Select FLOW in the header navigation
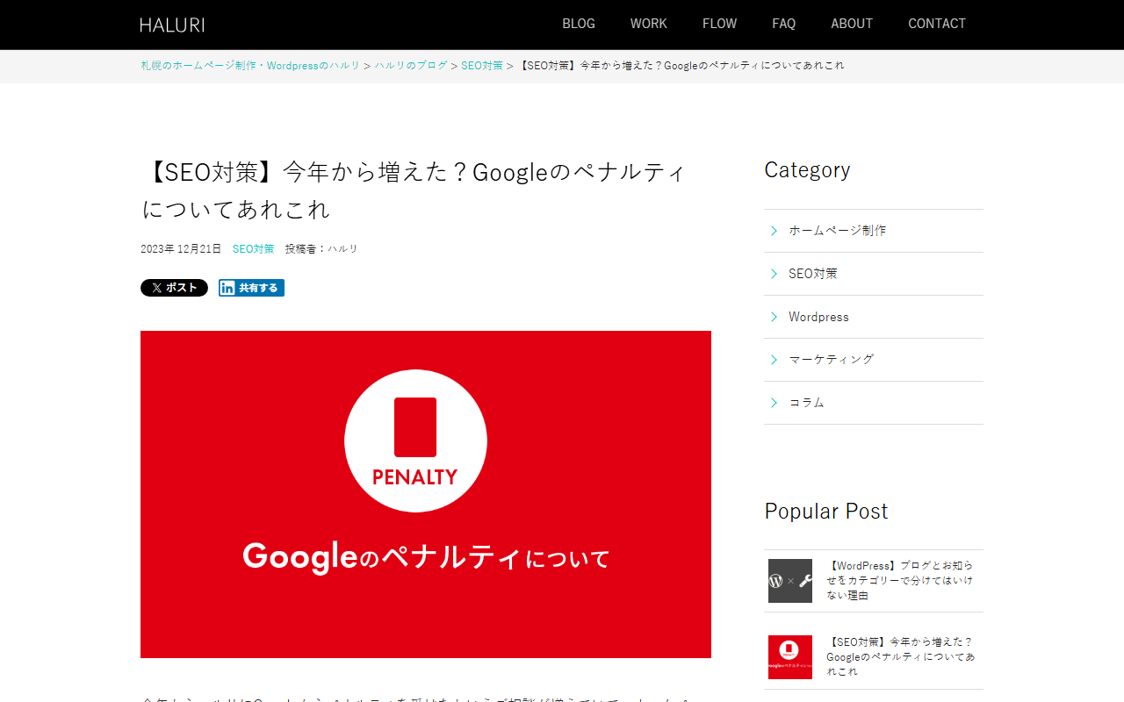This screenshot has width=1124, height=702. pyautogui.click(x=720, y=24)
